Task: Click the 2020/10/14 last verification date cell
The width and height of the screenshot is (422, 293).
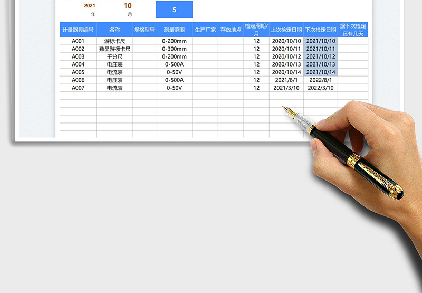Action: tap(286, 72)
